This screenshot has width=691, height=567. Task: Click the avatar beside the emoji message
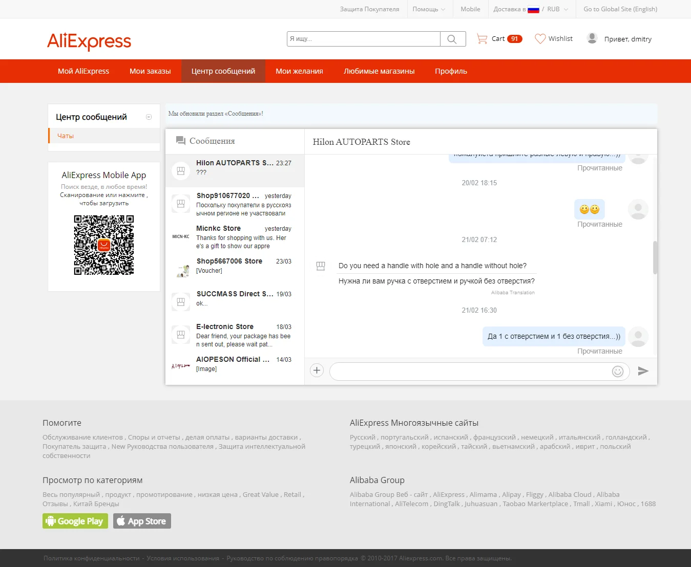(x=638, y=209)
